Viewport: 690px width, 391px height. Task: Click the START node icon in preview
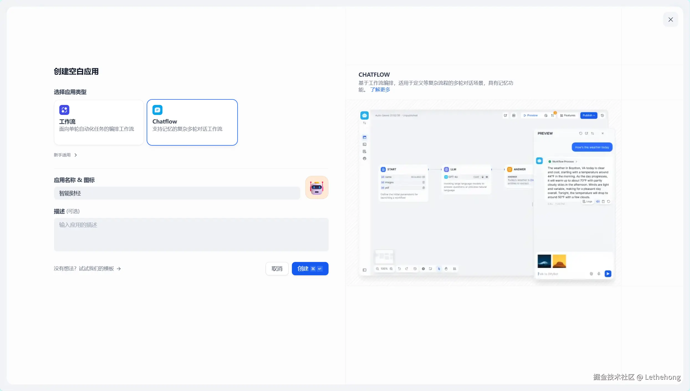pyautogui.click(x=383, y=169)
